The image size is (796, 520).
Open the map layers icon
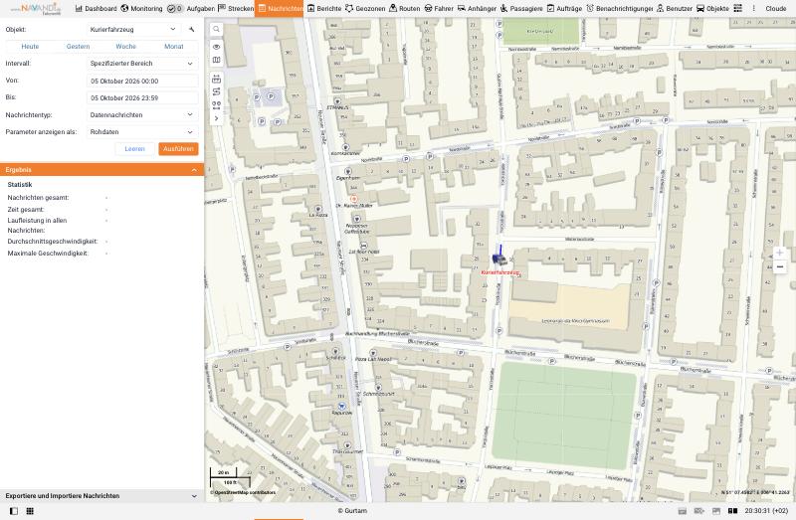tap(216, 60)
